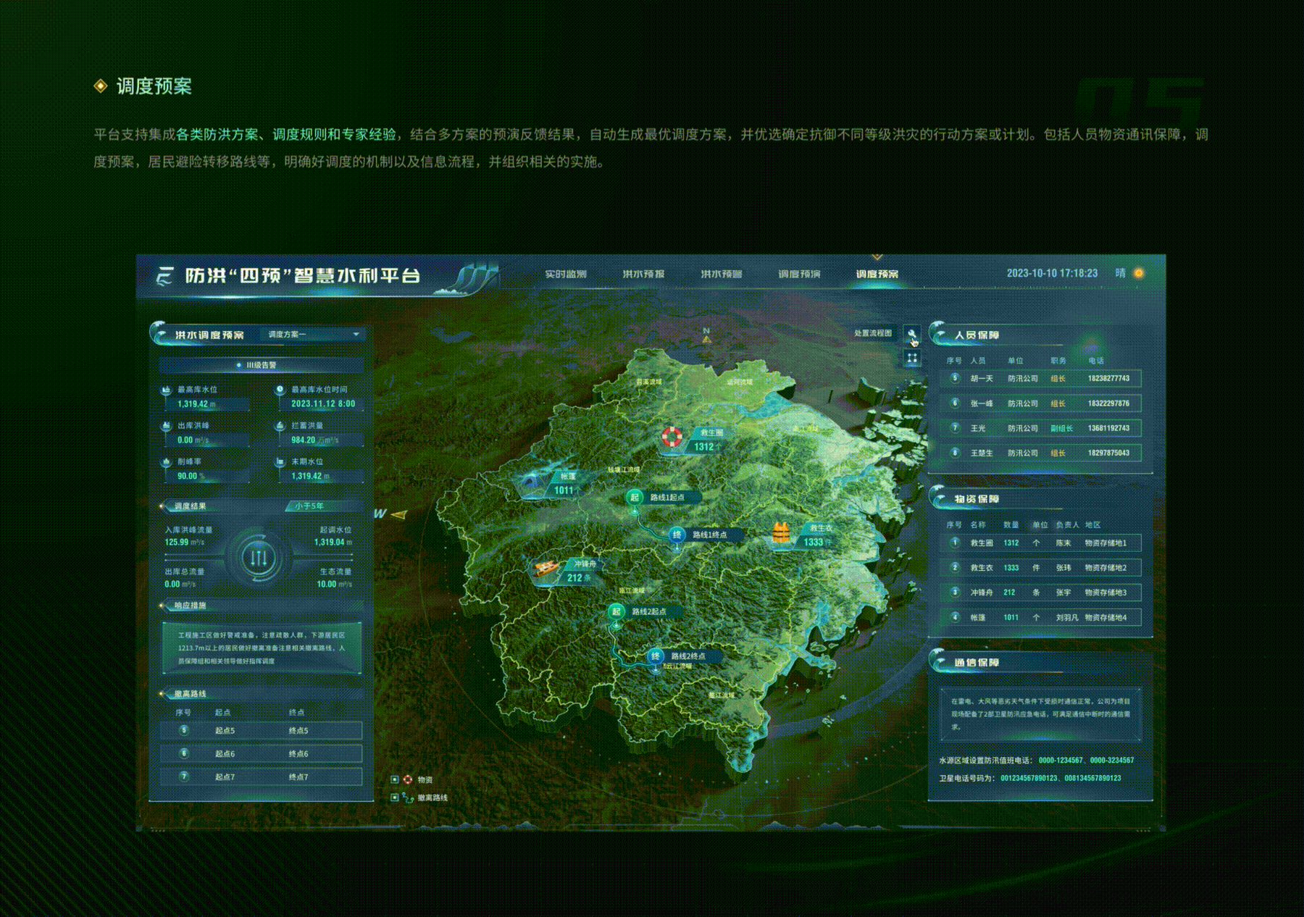Click the clock icon beside 最高库水位时间
Screen dimensions: 1304x917
(280, 390)
